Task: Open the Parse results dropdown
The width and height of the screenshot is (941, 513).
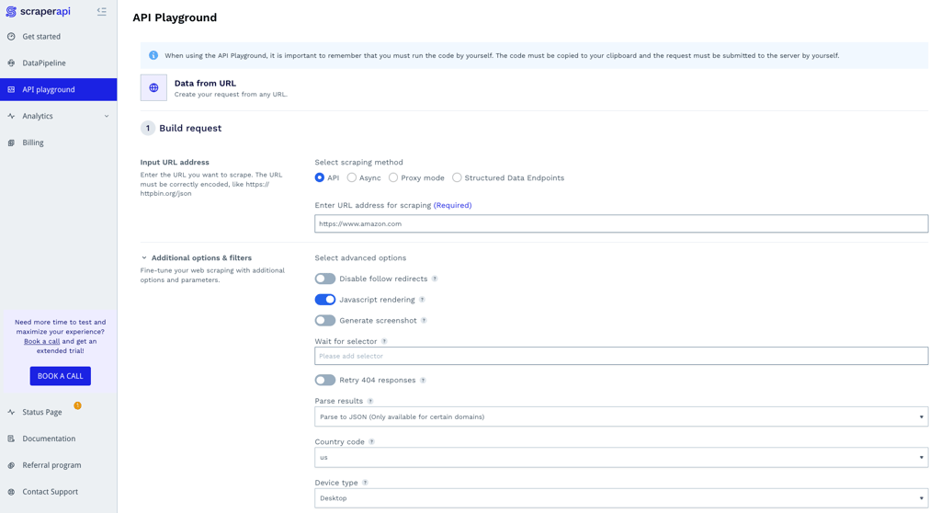Action: coord(621,416)
